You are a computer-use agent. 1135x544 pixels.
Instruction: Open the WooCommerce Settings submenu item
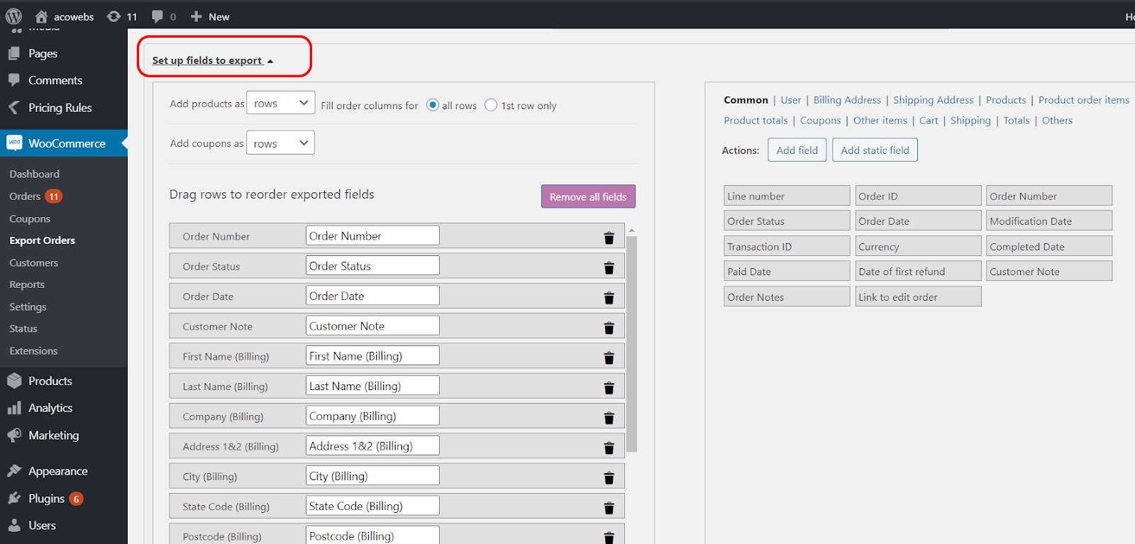tap(28, 306)
